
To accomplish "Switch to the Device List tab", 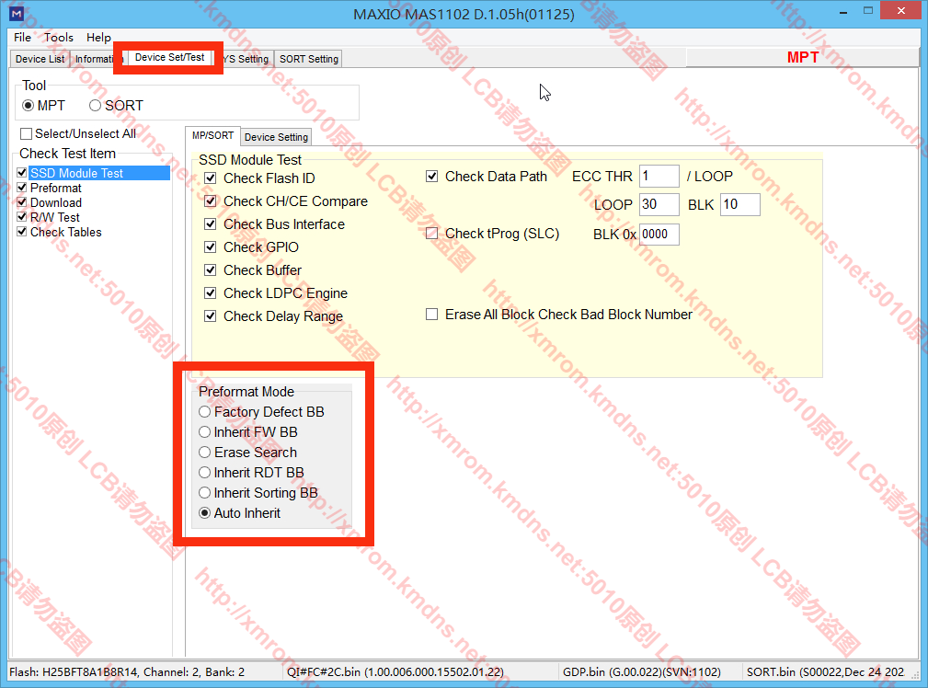I will 40,59.
